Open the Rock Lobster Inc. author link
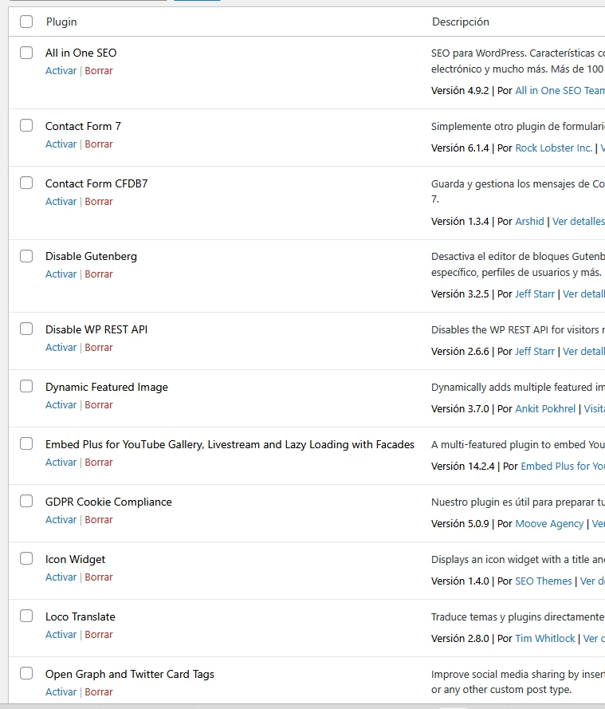Image resolution: width=605 pixels, height=709 pixels. click(553, 148)
